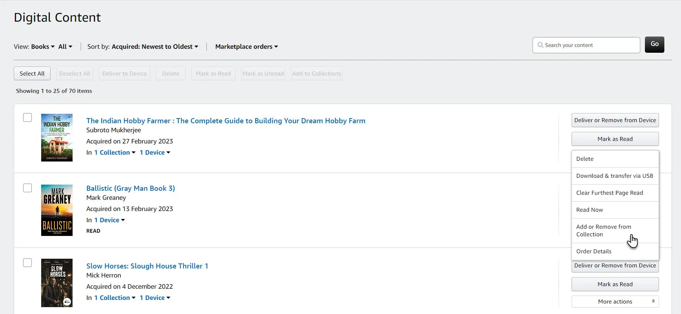Open the Ballistic (Gray Man Book 3) title link
The height and width of the screenshot is (314, 681).
point(130,188)
